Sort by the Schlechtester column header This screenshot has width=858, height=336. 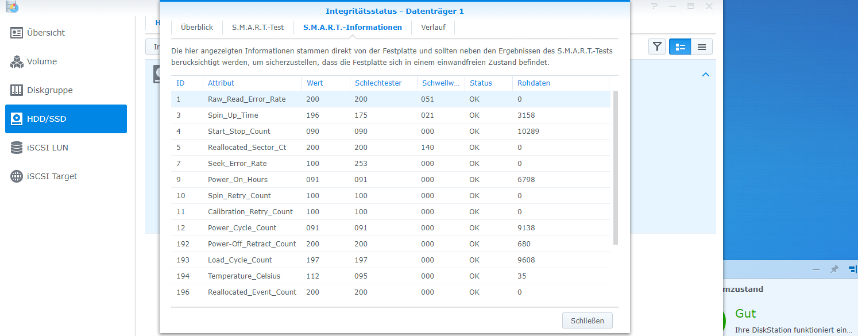pos(383,83)
